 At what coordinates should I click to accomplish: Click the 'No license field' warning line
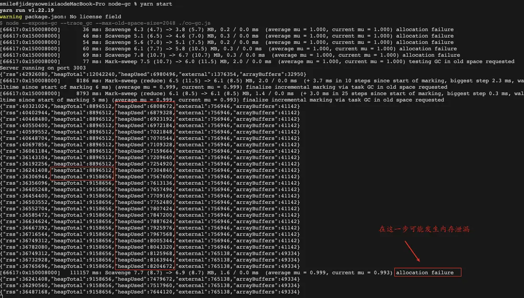61,17
